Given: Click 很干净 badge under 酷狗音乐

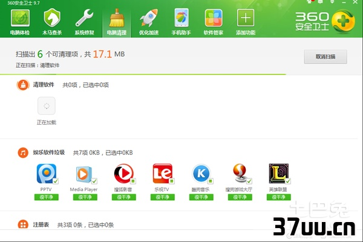Looking at the screenshot, I should point(201,197).
